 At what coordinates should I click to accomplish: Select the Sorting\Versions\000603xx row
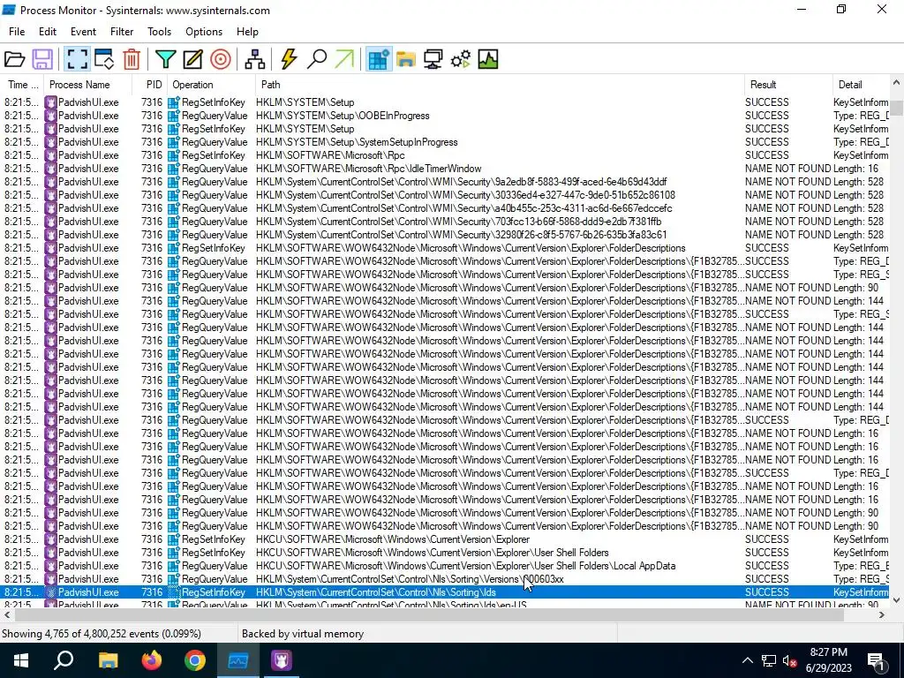pyautogui.click(x=445, y=579)
